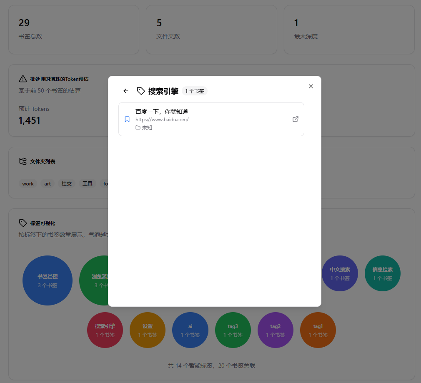The height and width of the screenshot is (383, 421).
Task: Click the 1 最大深度 stat card
Action: click(349, 30)
